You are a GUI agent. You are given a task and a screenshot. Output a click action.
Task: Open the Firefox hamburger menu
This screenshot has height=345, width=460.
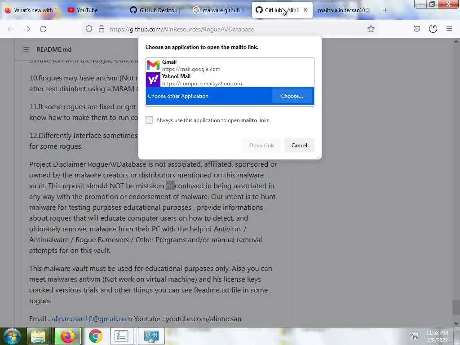(449, 29)
